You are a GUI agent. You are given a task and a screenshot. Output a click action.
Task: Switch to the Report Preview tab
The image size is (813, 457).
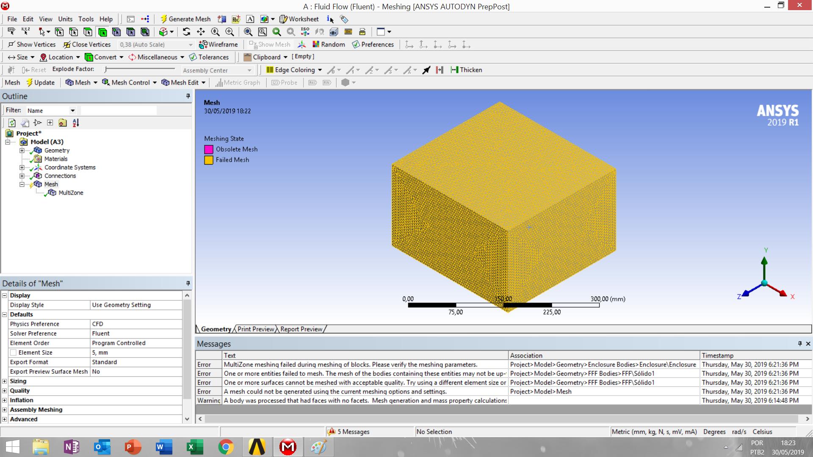click(x=301, y=329)
